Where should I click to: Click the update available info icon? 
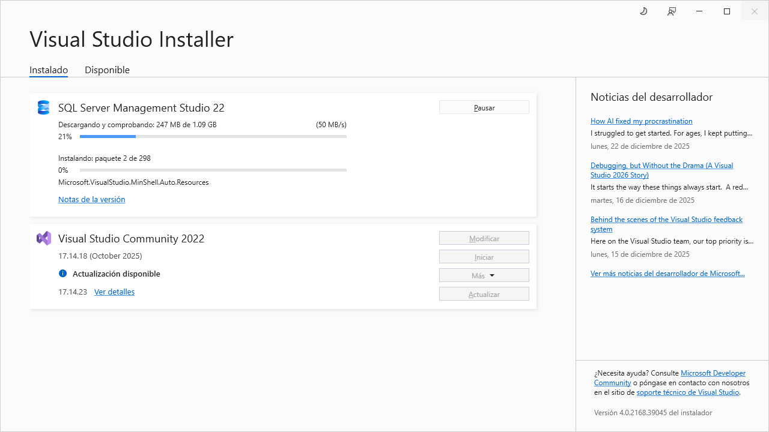[x=62, y=274]
